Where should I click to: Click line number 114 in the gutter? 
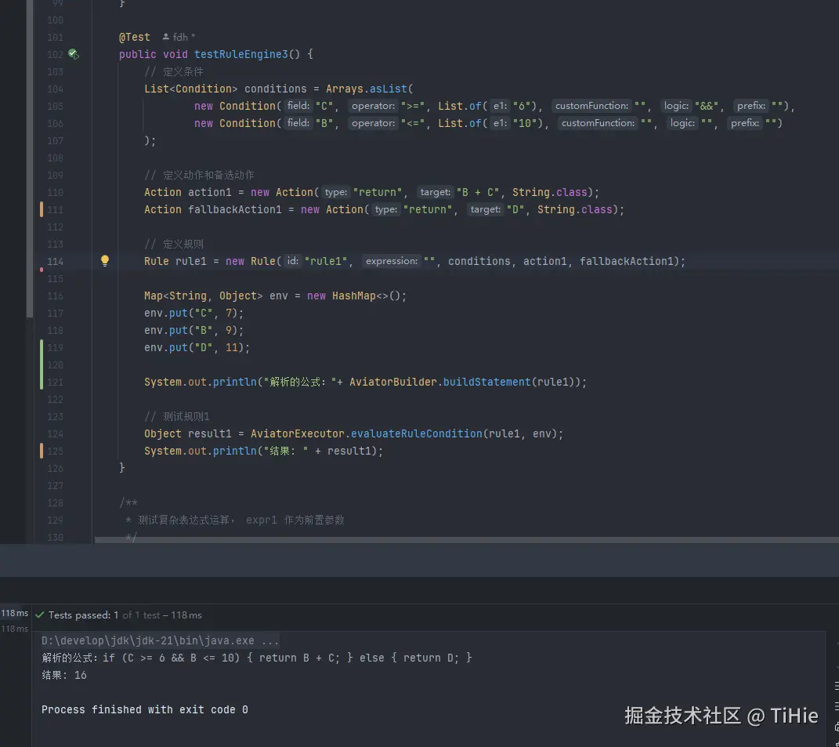click(x=55, y=261)
